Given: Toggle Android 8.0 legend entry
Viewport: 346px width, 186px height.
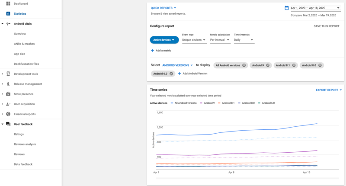Looking at the screenshot, I should [x=246, y=103].
